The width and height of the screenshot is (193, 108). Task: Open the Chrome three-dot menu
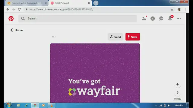tap(185, 9)
